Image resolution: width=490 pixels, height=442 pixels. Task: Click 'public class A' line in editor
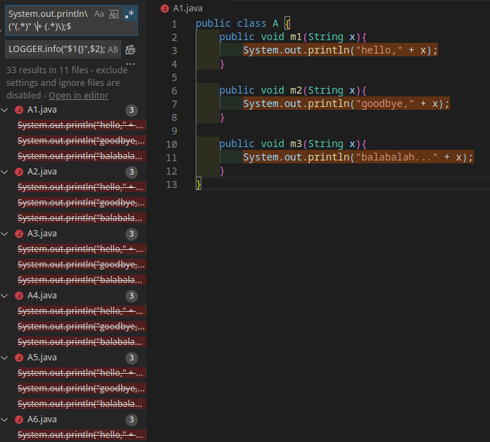coord(243,23)
